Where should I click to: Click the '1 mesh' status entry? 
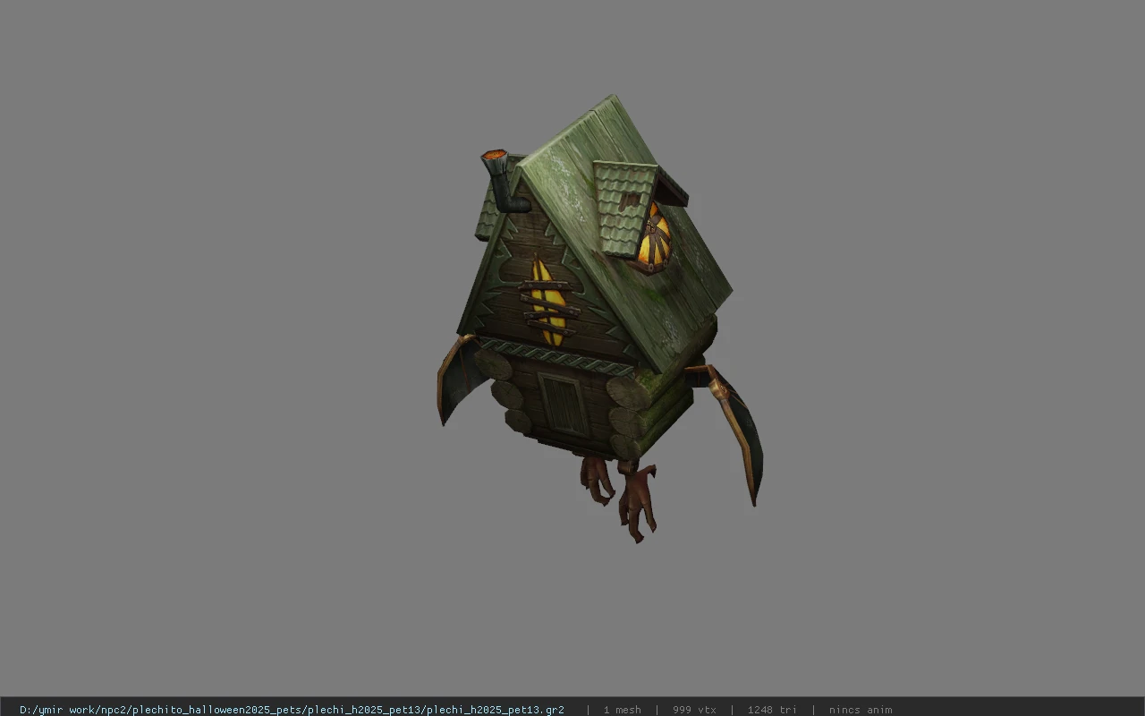coord(622,710)
